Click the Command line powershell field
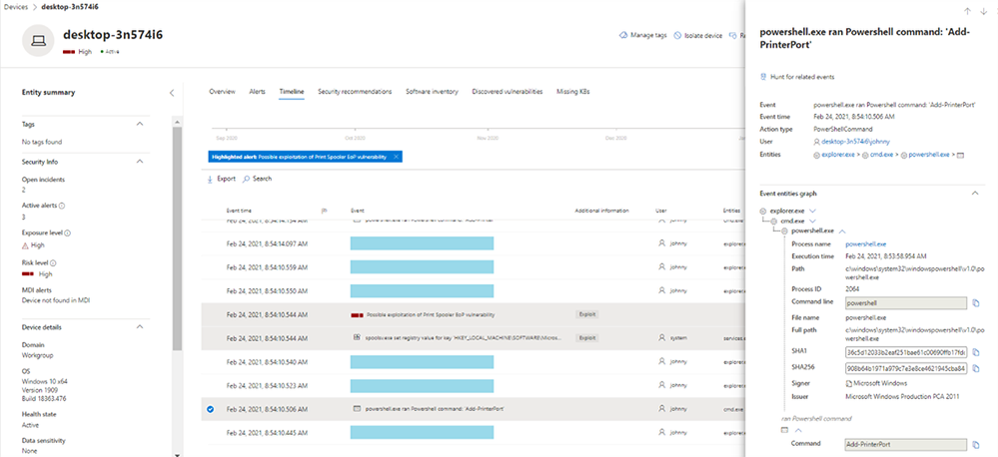This screenshot has width=998, height=457. tap(906, 303)
